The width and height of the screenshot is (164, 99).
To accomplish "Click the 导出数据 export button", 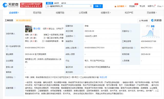I will pyautogui.click(x=143, y=21).
